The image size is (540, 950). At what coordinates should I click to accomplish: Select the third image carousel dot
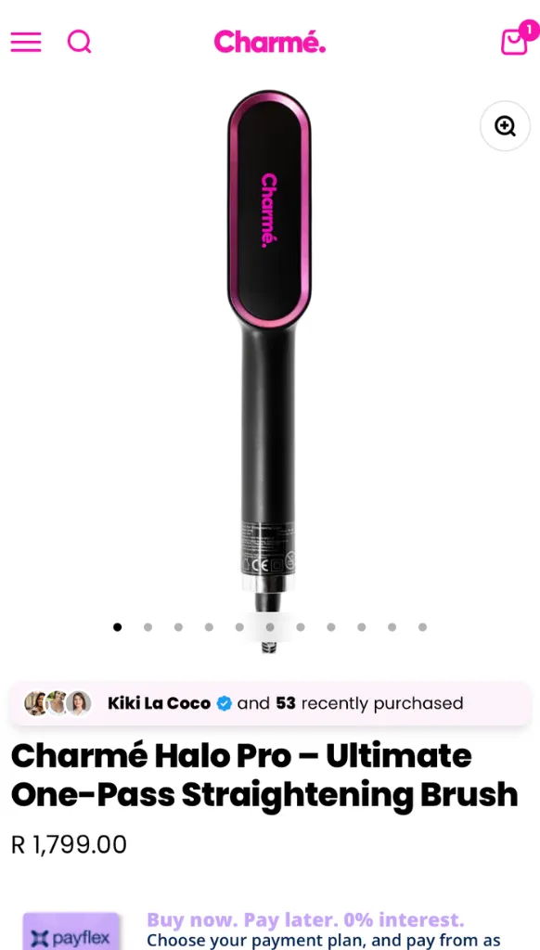tap(178, 627)
